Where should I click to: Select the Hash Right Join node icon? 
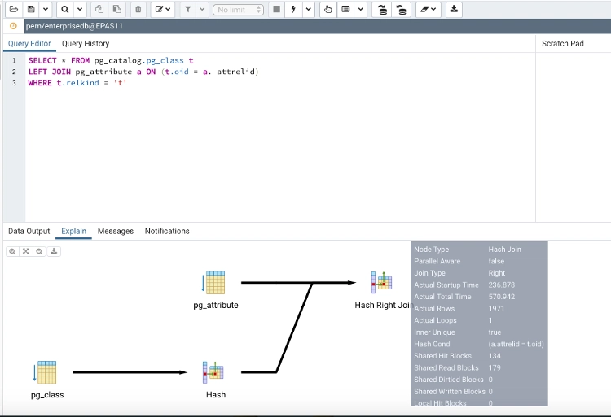381,283
